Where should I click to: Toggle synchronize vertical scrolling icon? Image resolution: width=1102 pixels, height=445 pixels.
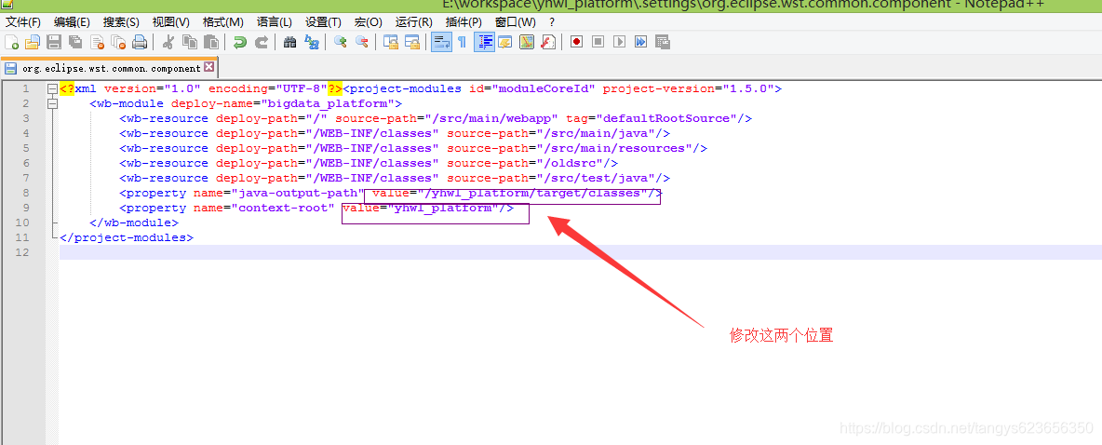pyautogui.click(x=391, y=42)
